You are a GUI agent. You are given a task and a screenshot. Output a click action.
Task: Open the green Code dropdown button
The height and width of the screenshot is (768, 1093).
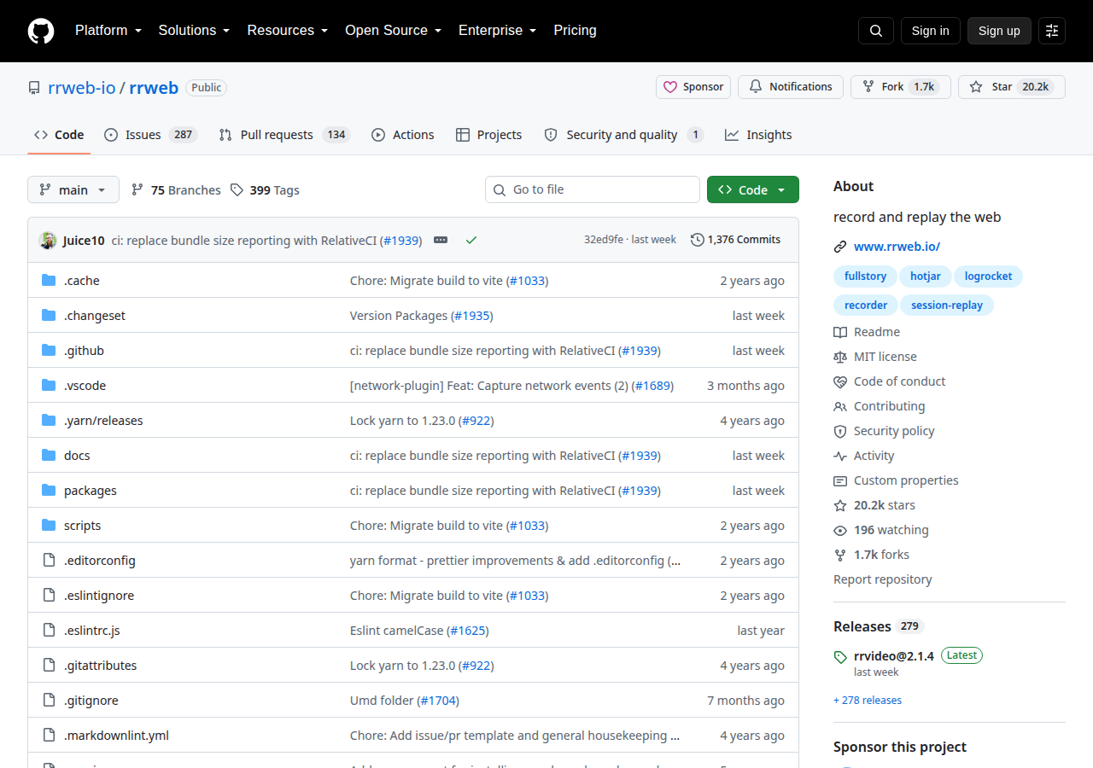click(753, 190)
